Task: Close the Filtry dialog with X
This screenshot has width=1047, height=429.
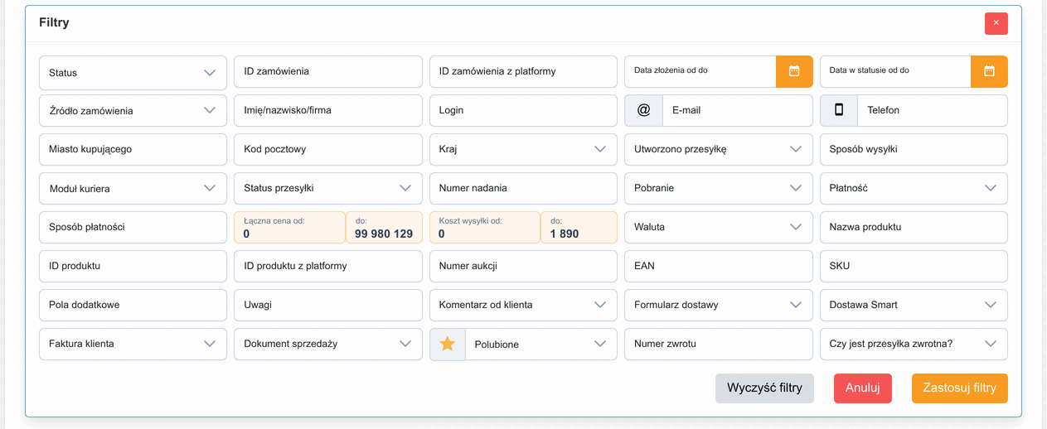Action: click(x=996, y=23)
